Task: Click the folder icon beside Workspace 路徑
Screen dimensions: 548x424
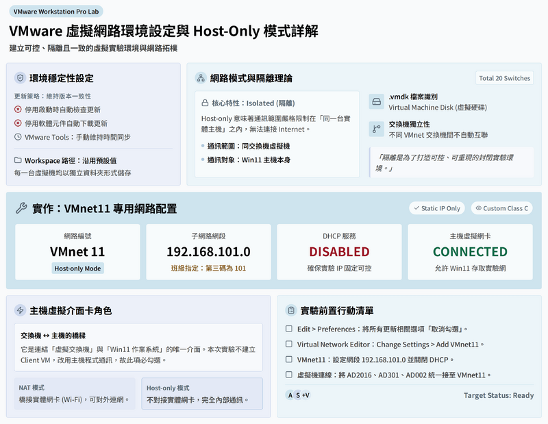Action: 18,160
